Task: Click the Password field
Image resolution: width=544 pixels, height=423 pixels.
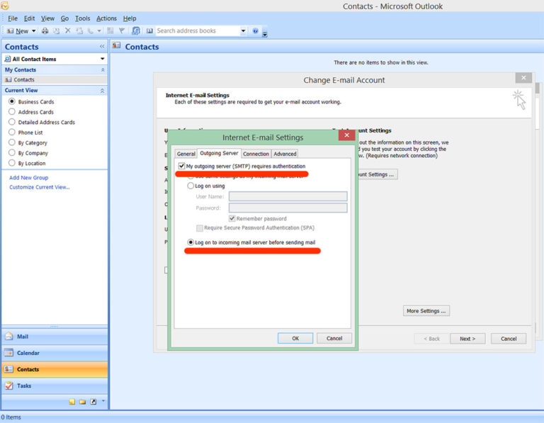Action: click(x=288, y=208)
